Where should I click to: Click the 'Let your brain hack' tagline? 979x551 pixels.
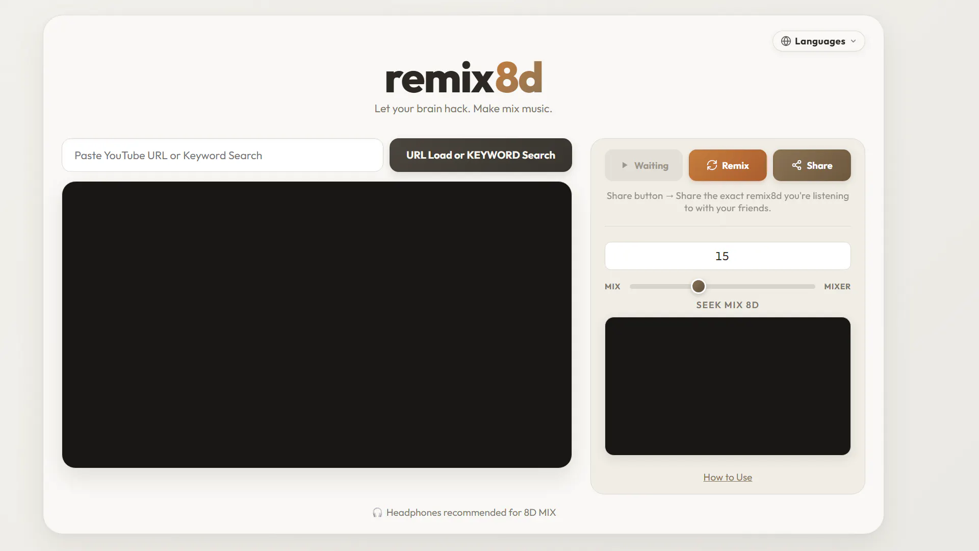coord(463,109)
